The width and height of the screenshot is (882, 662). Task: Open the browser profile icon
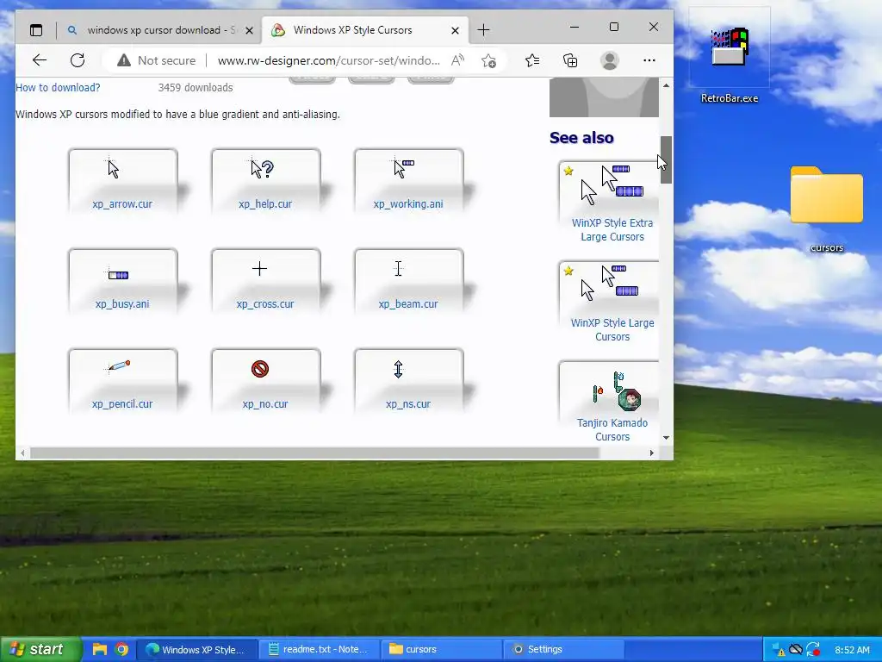(609, 60)
